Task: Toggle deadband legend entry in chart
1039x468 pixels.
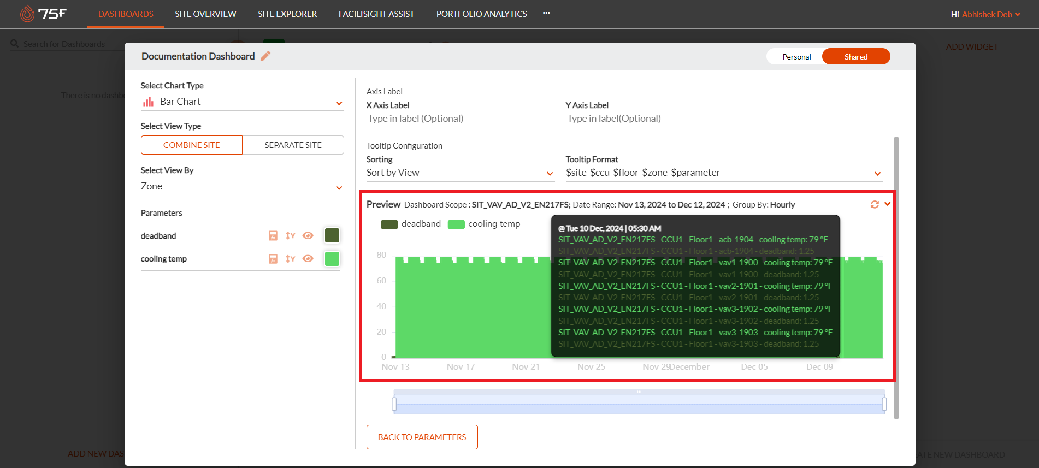Action: coord(411,224)
